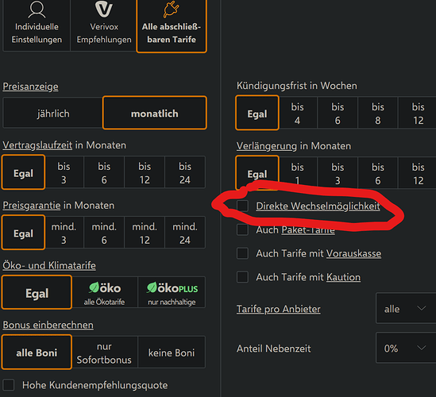Open the Anteil Nebenzeit dropdown

pos(406,348)
